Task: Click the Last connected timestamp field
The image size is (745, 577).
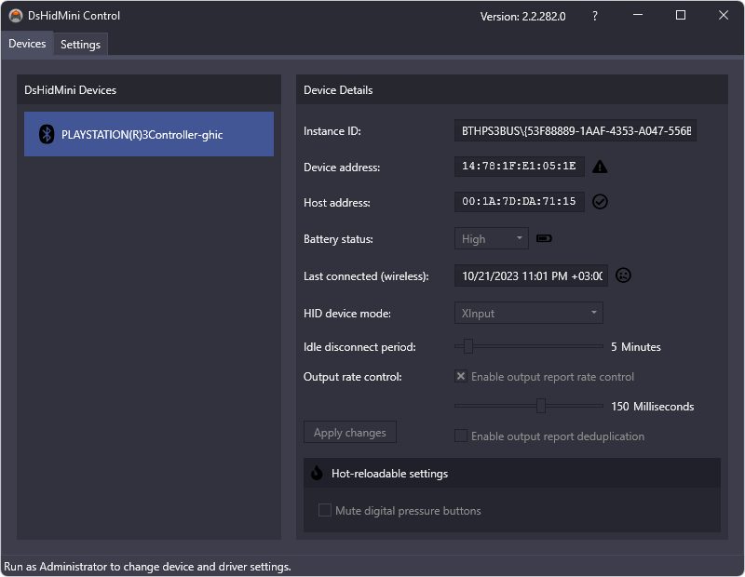Action: pos(531,275)
